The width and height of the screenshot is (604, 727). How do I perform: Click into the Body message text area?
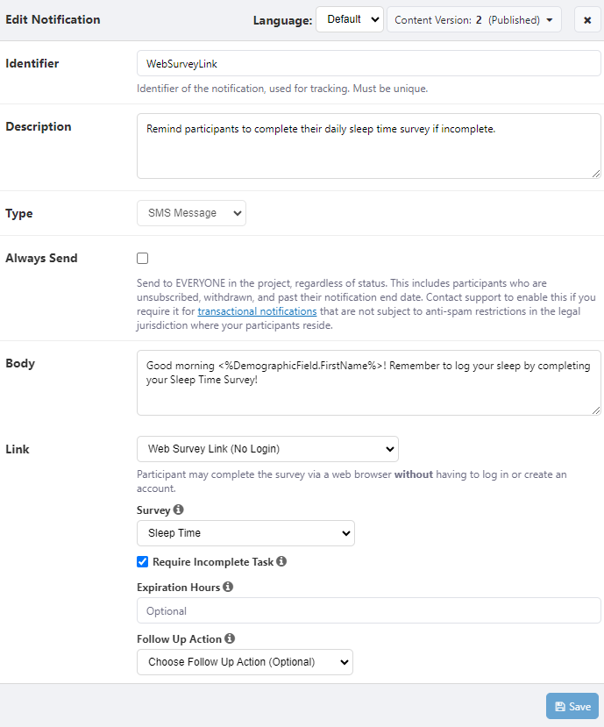tap(368, 382)
